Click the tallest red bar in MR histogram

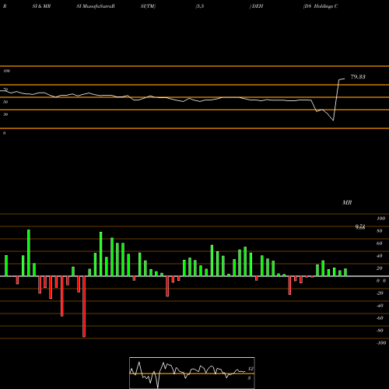click(84, 307)
